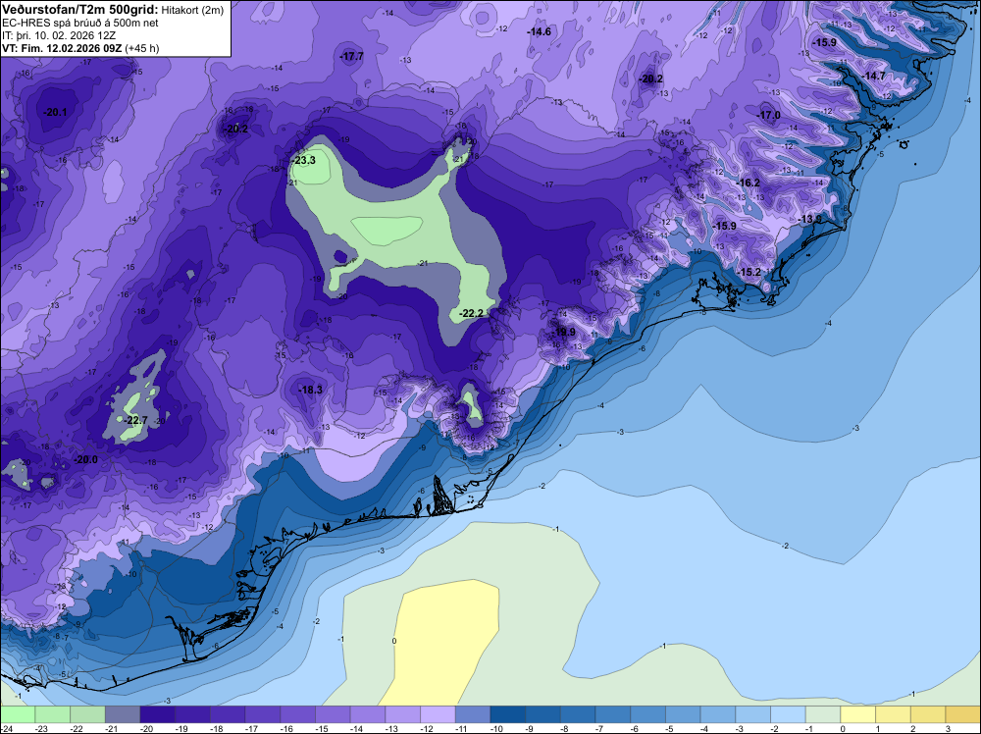Pick the dark purple legend swatch above -20
The height and width of the screenshot is (734, 981).
pyautogui.click(x=158, y=714)
